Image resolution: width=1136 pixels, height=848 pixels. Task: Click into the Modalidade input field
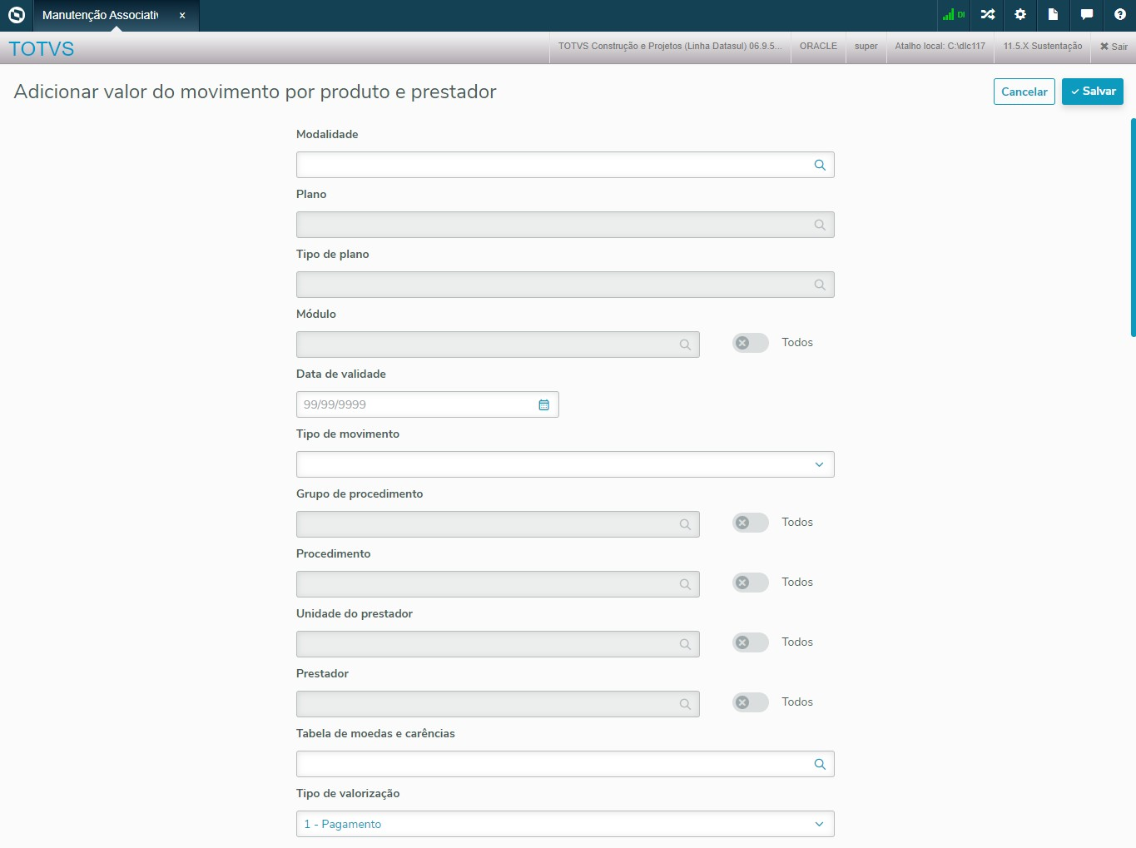click(x=551, y=165)
